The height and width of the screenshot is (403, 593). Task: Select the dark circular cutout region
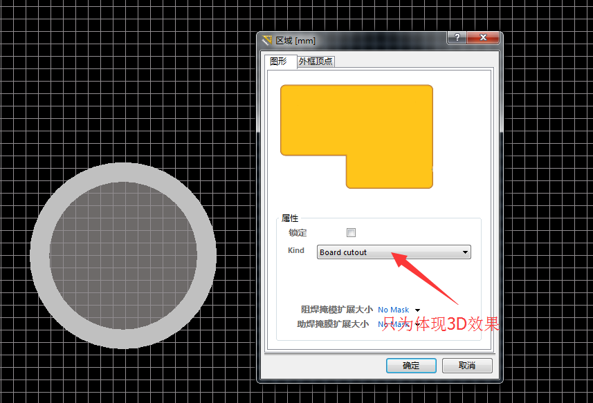[123, 255]
